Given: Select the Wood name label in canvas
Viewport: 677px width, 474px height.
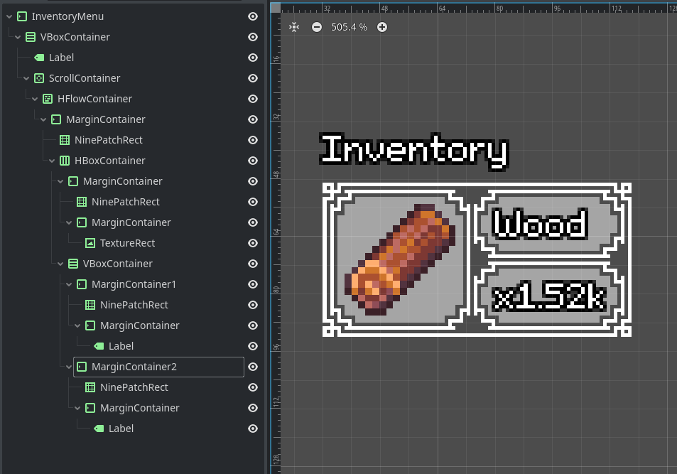Looking at the screenshot, I should click(x=540, y=224).
